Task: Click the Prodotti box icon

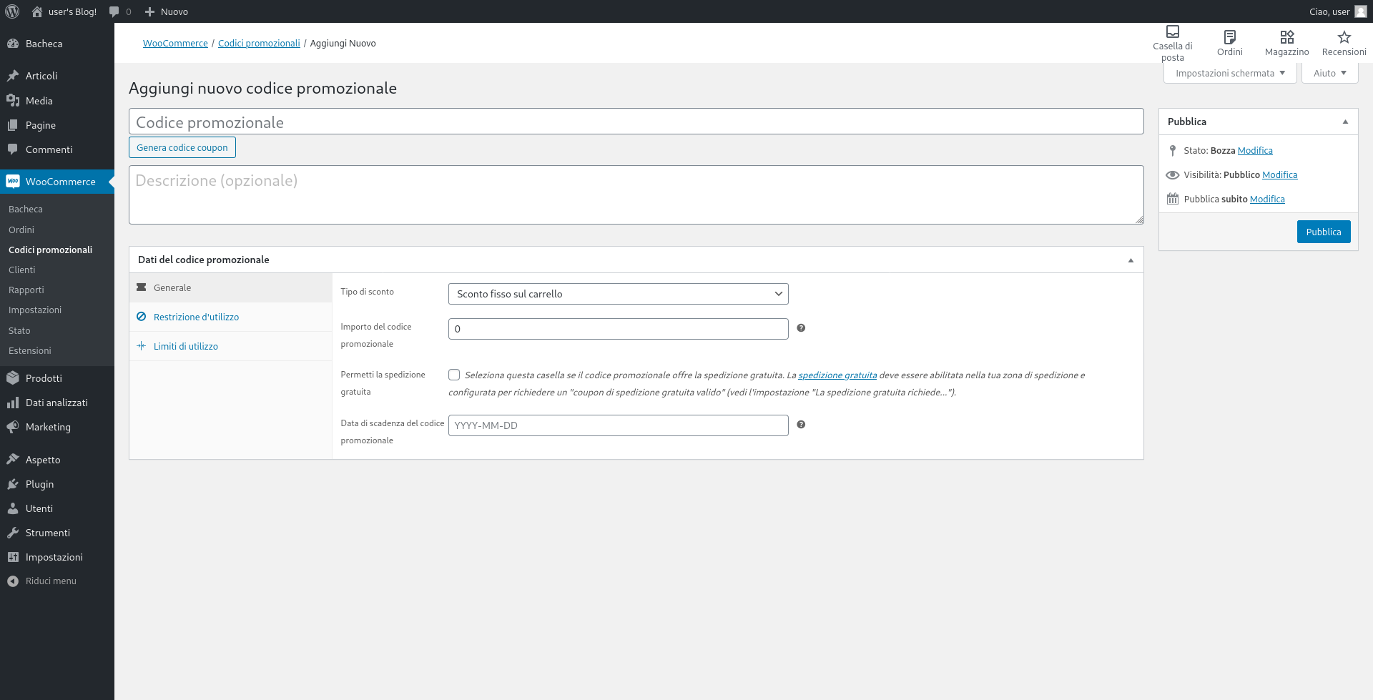Action: [x=13, y=378]
